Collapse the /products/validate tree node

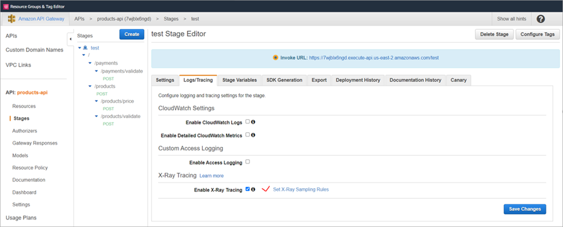pos(96,116)
